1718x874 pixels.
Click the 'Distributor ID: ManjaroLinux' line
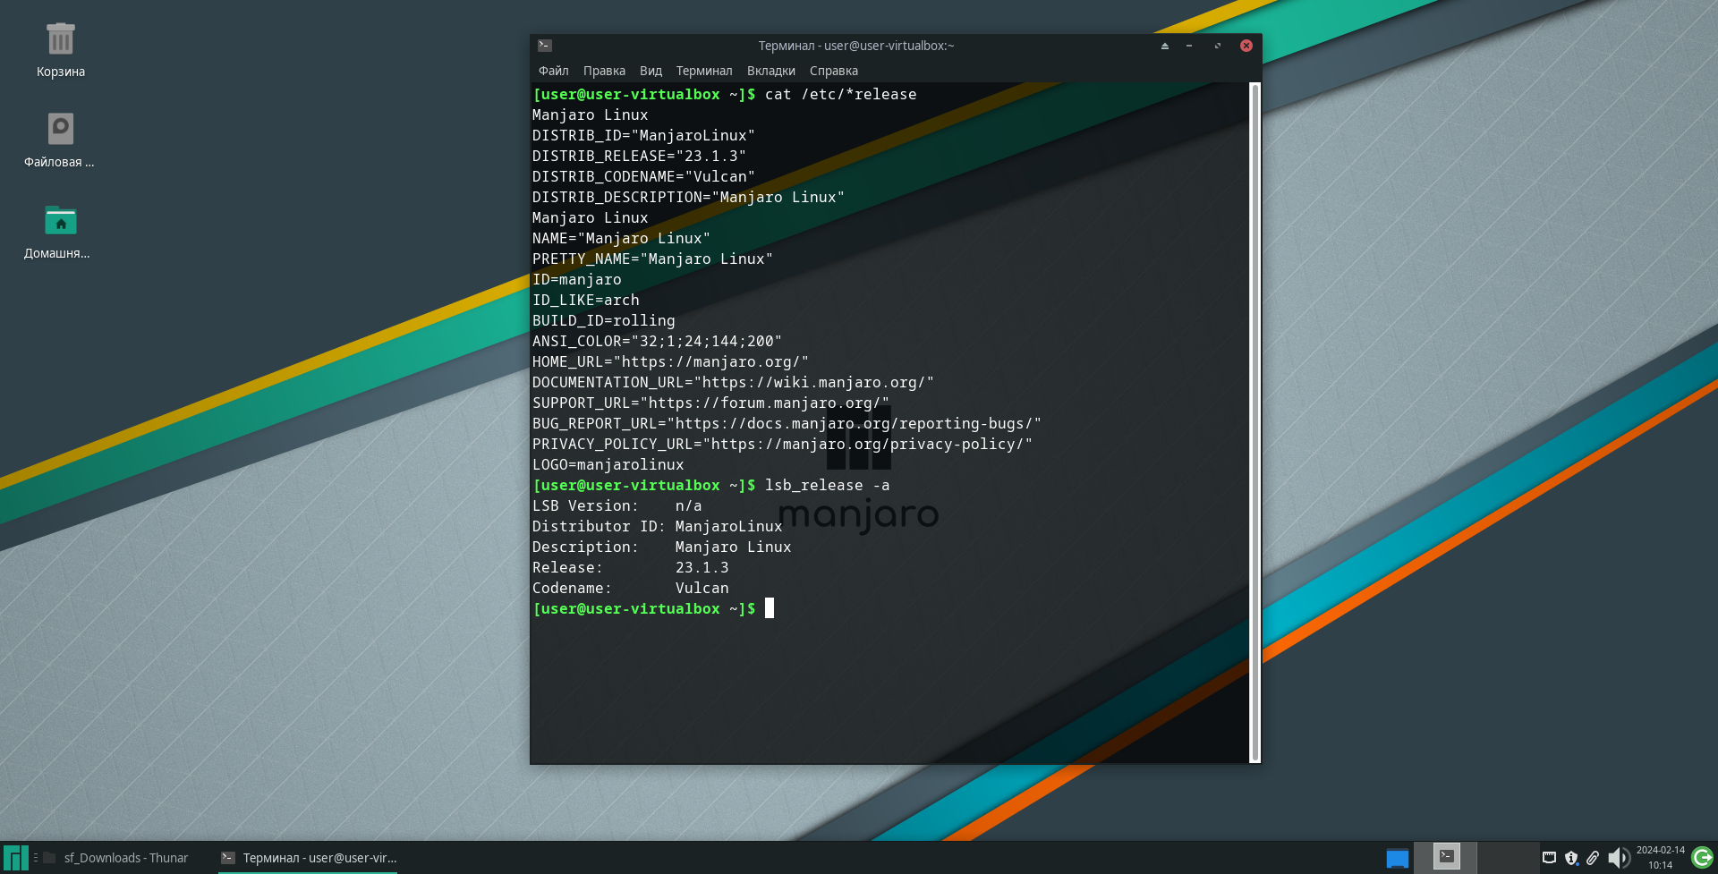(x=657, y=527)
